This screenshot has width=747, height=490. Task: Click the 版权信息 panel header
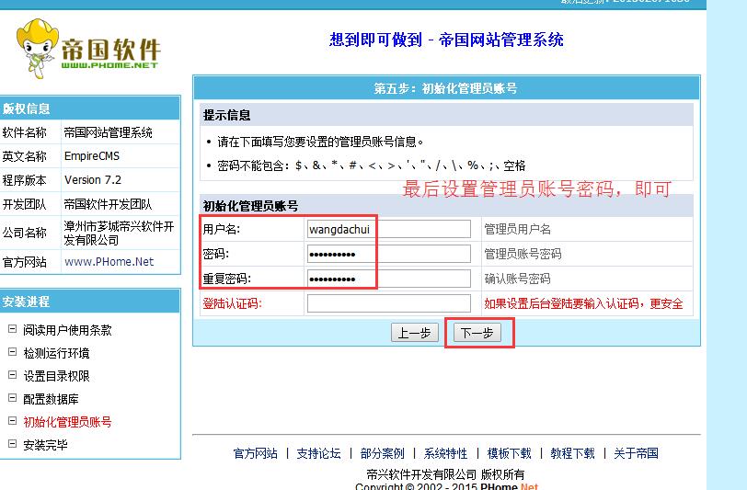[89, 108]
